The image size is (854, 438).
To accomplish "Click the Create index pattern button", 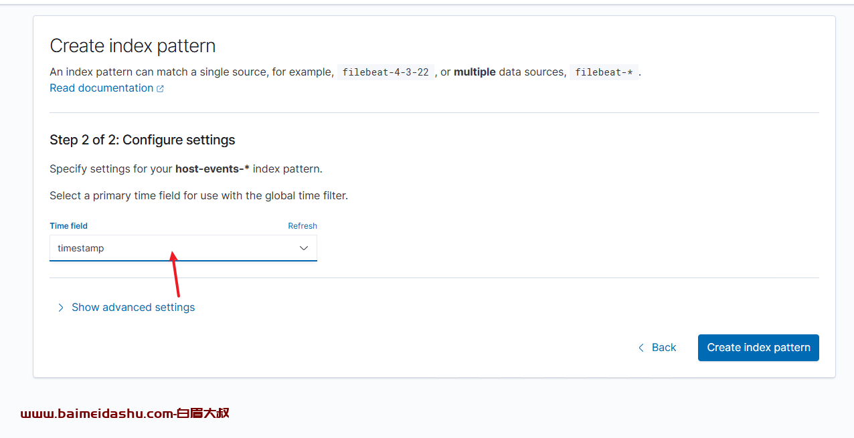I will coord(758,348).
